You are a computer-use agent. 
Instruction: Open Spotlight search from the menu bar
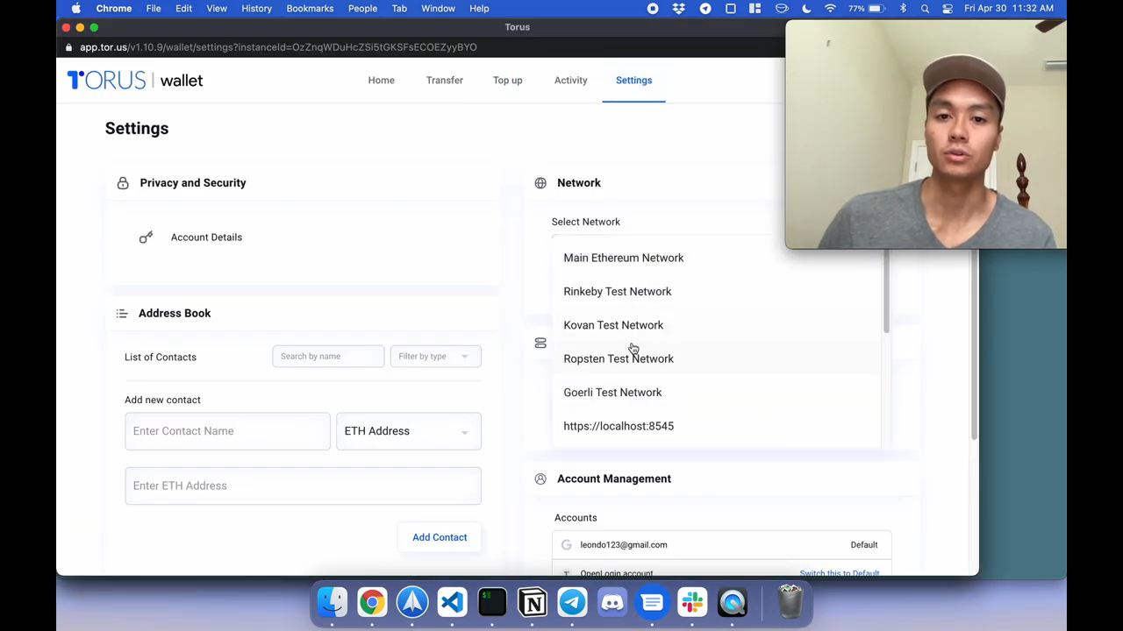925,9
